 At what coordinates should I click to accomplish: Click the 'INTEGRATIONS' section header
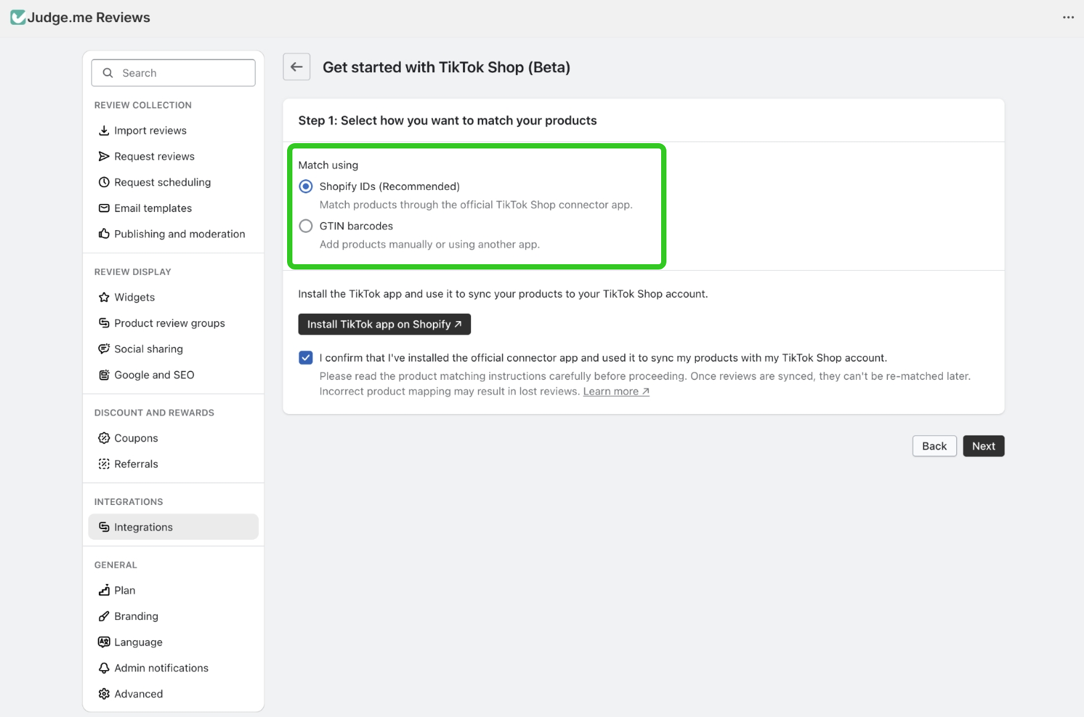128,502
